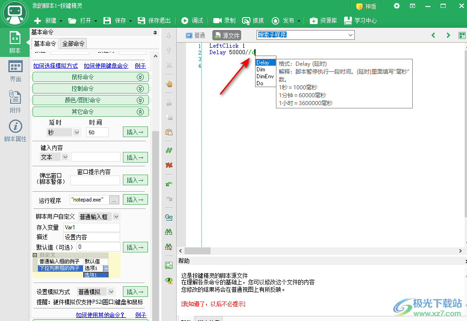Open the 秒 delay unit dropdown
Screen dimensions: 467x321
point(76,132)
